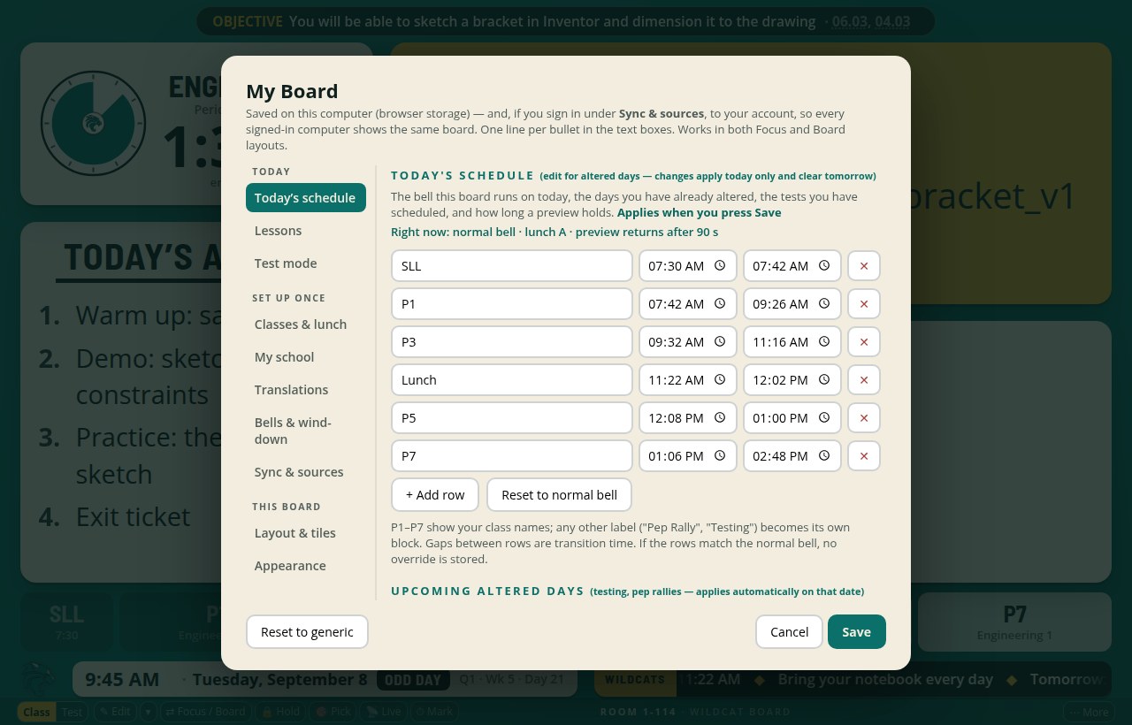Select Today's schedule in the sidebar
Viewport: 1132px width, 725px height.
click(306, 197)
